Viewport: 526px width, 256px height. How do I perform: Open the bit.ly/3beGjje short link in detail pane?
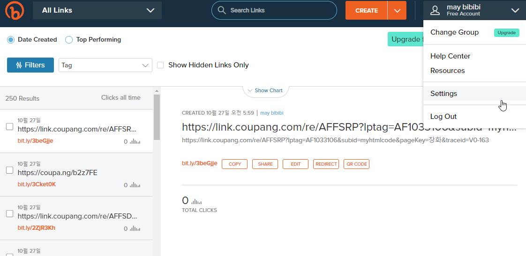(199, 163)
